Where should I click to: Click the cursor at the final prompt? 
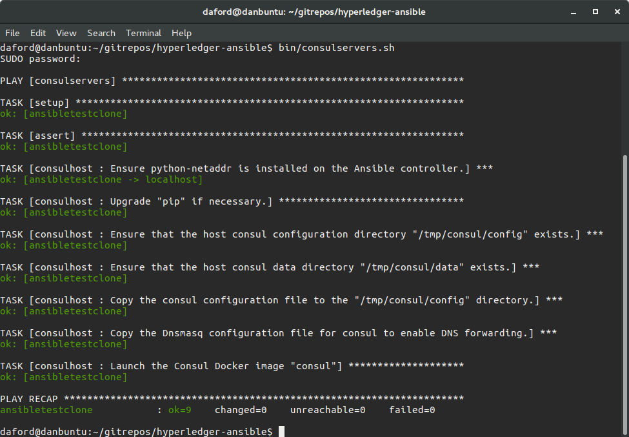[x=282, y=431]
